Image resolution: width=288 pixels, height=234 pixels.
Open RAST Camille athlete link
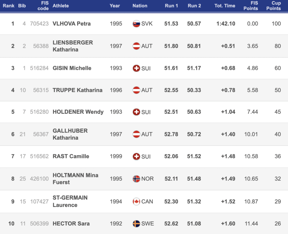(71, 156)
